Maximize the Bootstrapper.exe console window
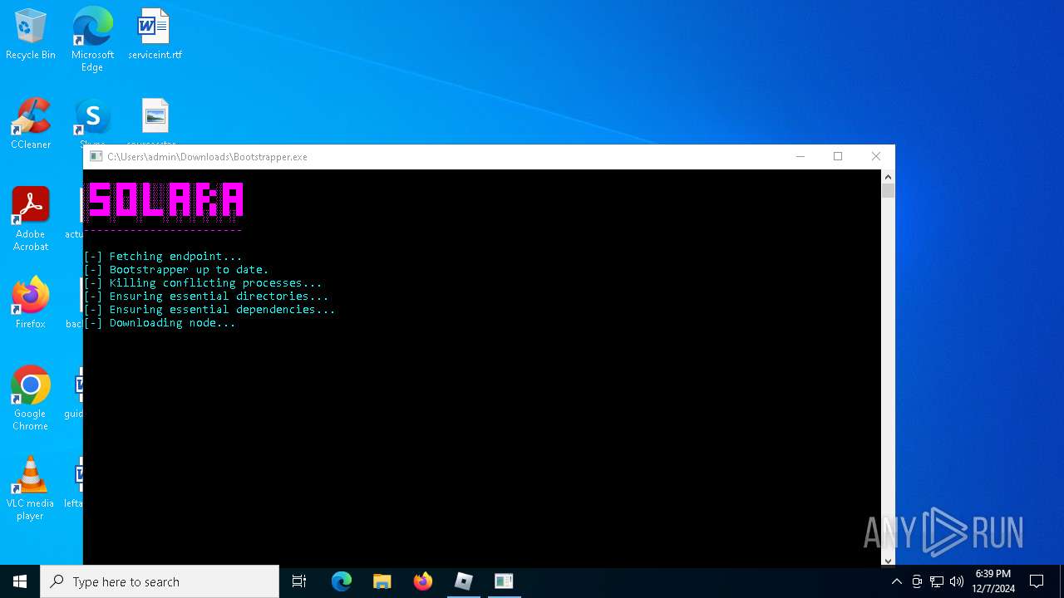1064x598 pixels. pyautogui.click(x=838, y=156)
